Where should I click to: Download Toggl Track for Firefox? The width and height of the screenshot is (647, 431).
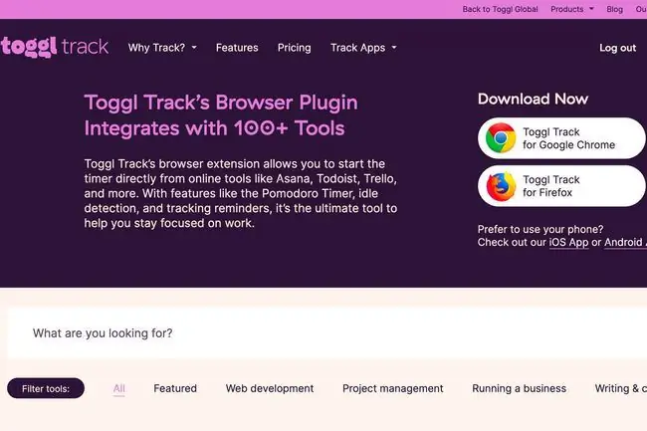coord(562,186)
